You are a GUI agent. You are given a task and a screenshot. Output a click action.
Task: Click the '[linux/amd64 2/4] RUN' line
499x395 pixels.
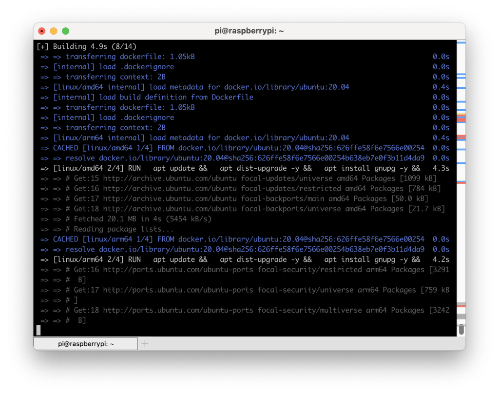97,168
